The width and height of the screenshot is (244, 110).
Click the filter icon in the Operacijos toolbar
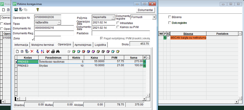click(x=38, y=52)
